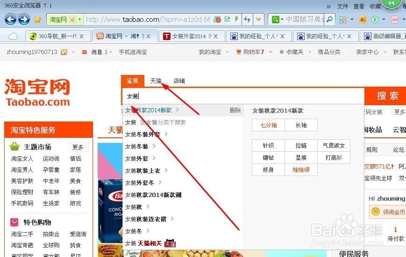Click the 淘宝网 Taobao.com logo
406x257 pixels.
(x=37, y=92)
